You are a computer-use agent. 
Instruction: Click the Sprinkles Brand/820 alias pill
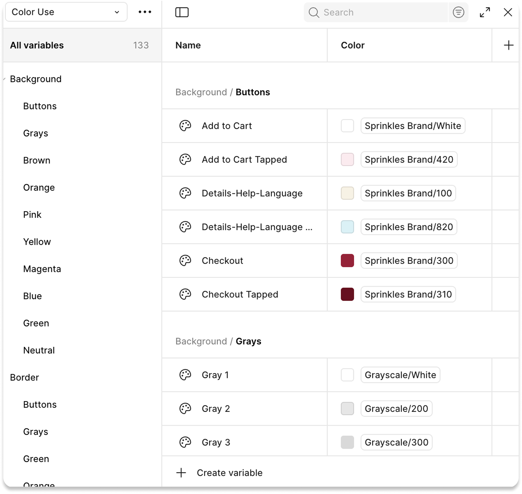click(x=409, y=227)
